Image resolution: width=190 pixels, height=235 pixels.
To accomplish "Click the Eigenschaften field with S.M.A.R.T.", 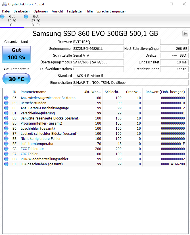I will pos(130,83).
